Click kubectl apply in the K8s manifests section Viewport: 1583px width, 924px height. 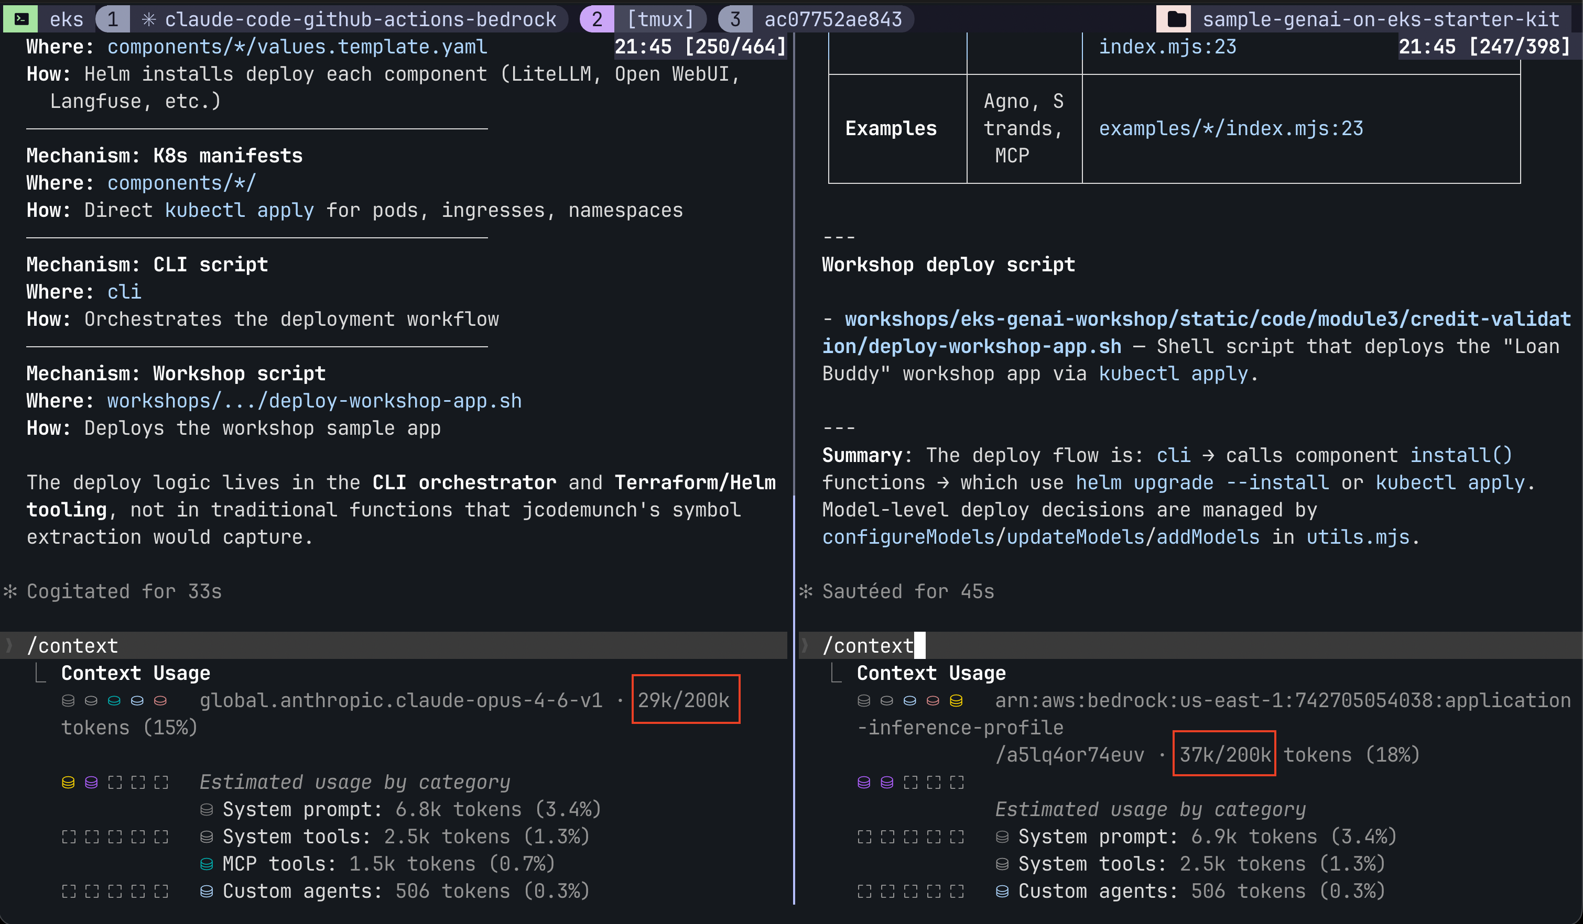(240, 210)
